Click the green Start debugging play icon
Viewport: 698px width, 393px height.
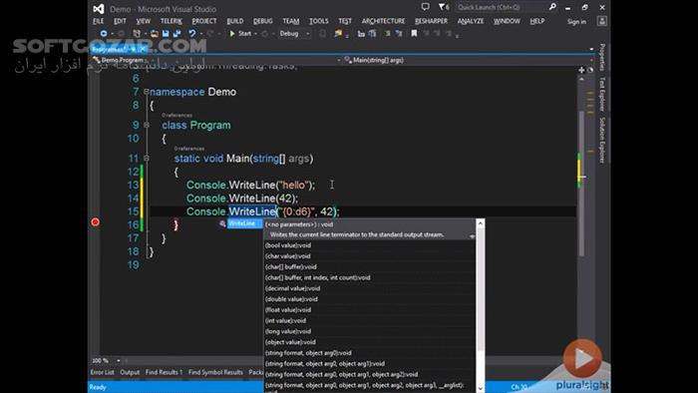click(x=232, y=33)
